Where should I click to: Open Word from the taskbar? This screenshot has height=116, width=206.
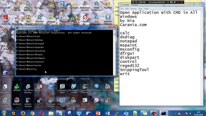click(x=107, y=113)
